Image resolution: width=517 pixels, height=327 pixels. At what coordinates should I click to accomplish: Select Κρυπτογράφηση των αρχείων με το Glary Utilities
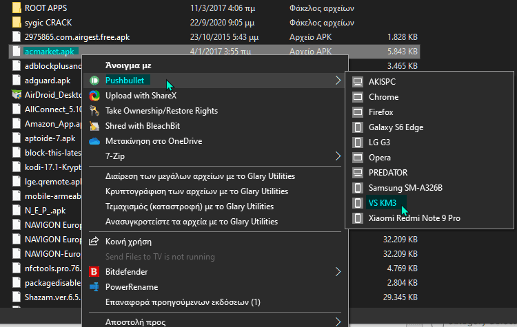[215, 191]
